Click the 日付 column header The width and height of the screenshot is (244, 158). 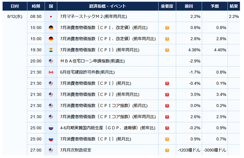coord(15,6)
